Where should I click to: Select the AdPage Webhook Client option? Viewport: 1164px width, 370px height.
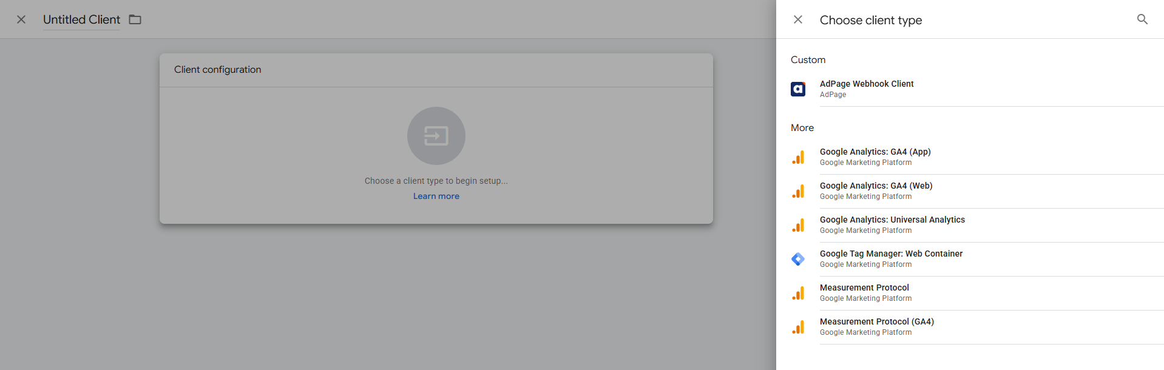click(x=866, y=84)
